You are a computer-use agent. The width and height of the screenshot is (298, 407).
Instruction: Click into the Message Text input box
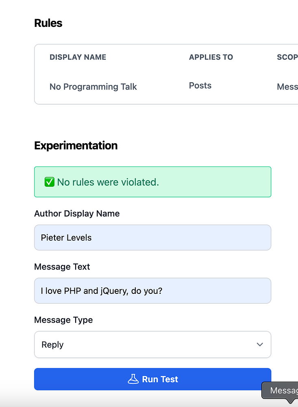point(152,291)
